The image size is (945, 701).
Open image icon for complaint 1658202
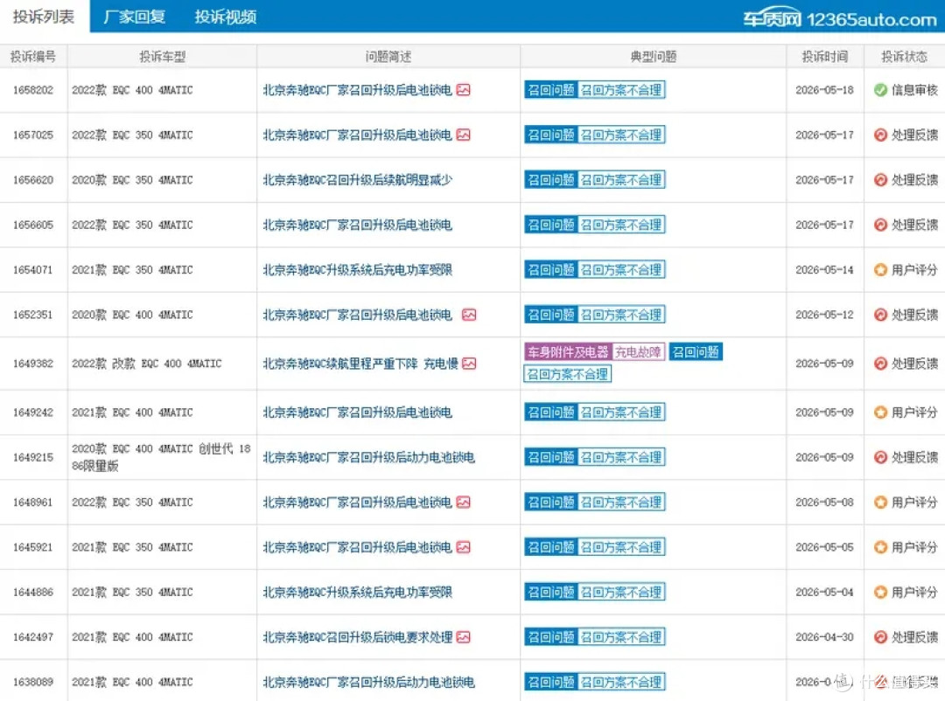point(463,90)
